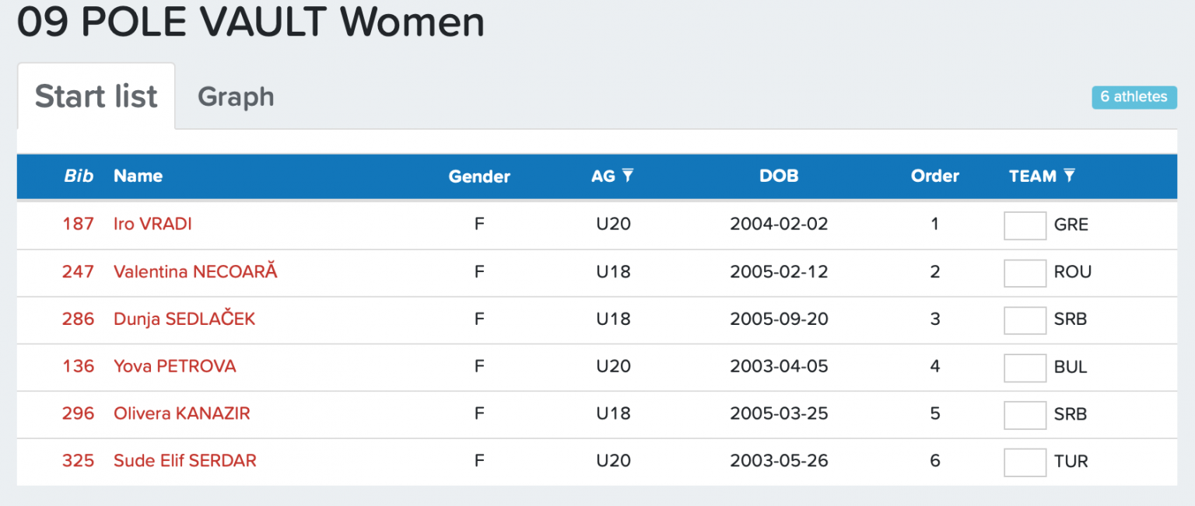Click Olivera Kanazir's SRB flag placeholder
This screenshot has width=1195, height=506.
click(1025, 415)
